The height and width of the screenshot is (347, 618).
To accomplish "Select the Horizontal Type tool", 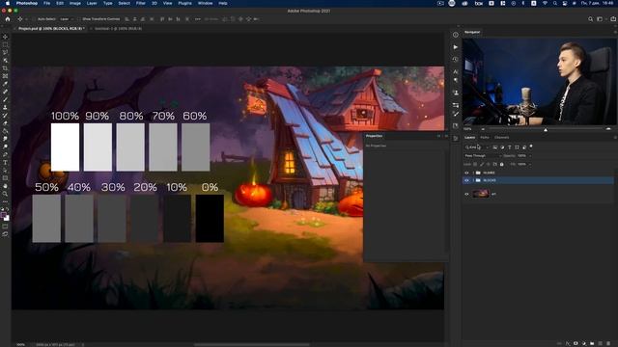I will pos(5,163).
